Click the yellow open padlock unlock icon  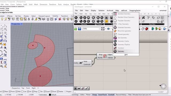pyautogui.click(x=36, y=19)
